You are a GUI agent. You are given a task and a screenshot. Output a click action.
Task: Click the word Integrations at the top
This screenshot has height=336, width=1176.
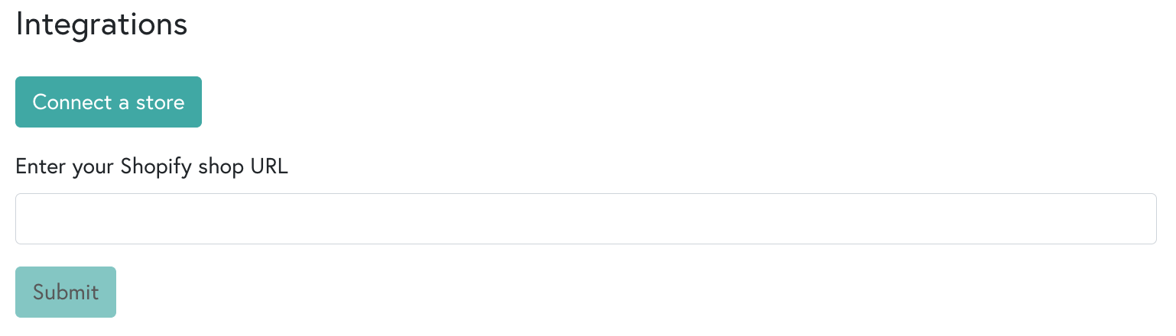tap(102, 24)
